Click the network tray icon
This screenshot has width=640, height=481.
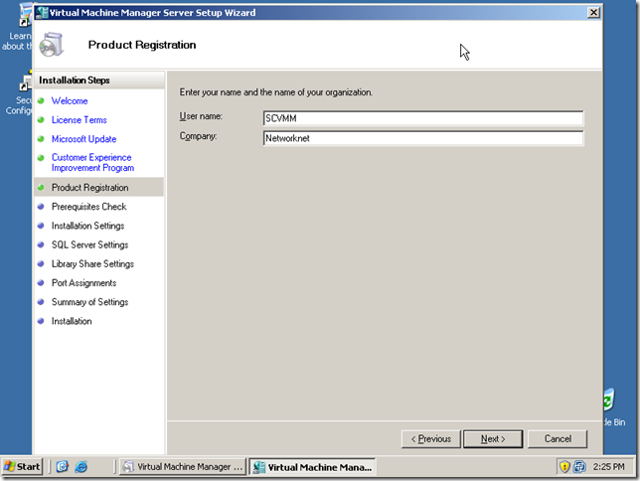click(x=579, y=466)
